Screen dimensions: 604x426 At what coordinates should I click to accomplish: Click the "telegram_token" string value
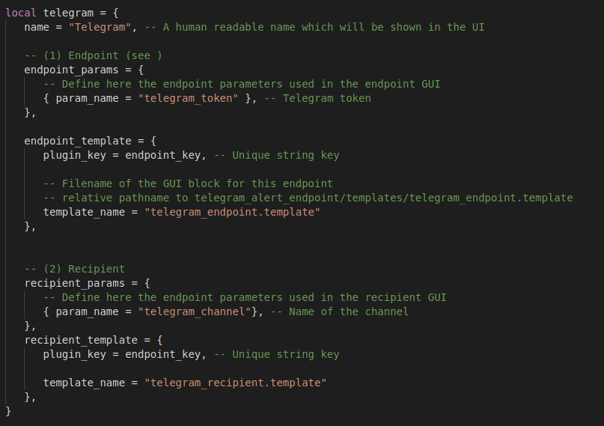point(188,99)
